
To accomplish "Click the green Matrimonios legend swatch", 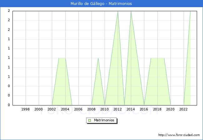I will click(x=90, y=120).
